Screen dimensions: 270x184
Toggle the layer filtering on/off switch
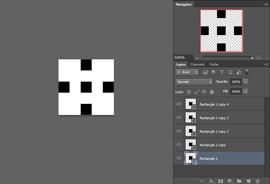click(x=247, y=72)
